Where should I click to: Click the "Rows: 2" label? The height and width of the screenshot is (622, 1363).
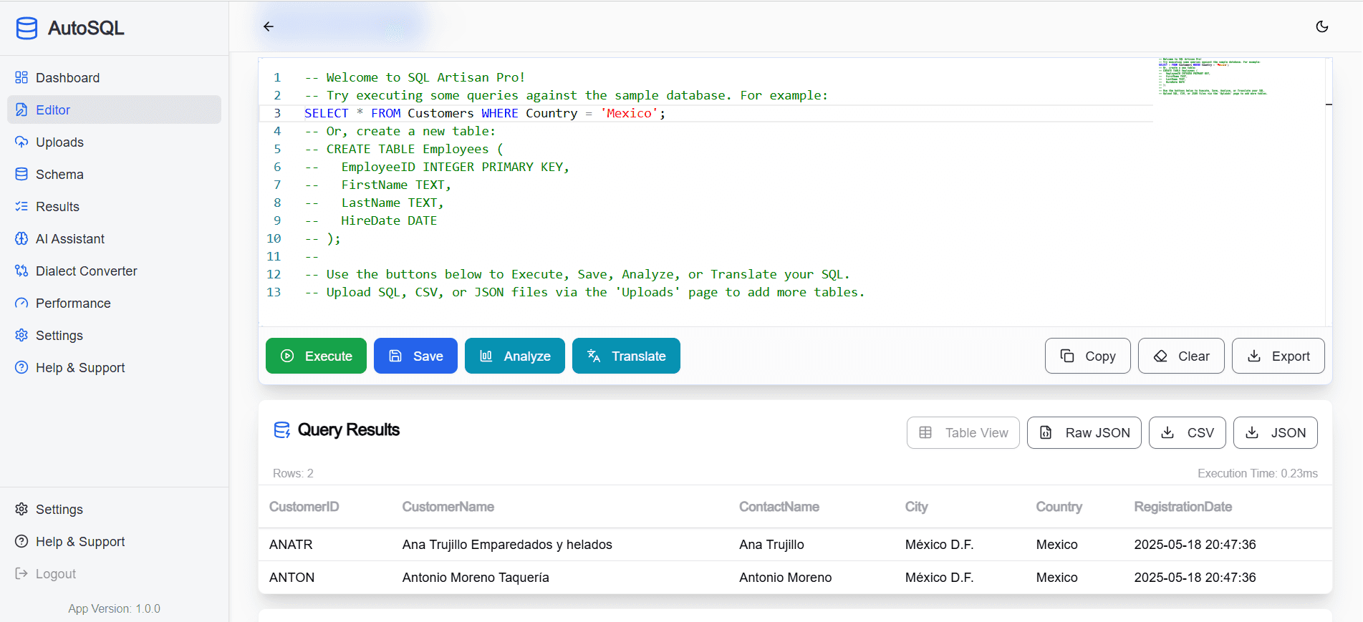click(293, 473)
